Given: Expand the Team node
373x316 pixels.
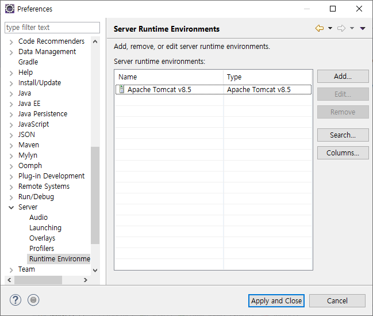Looking at the screenshot, I should pos(11,270).
